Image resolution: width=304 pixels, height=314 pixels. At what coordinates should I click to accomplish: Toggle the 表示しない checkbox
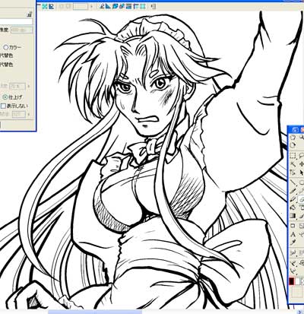tap(3, 106)
